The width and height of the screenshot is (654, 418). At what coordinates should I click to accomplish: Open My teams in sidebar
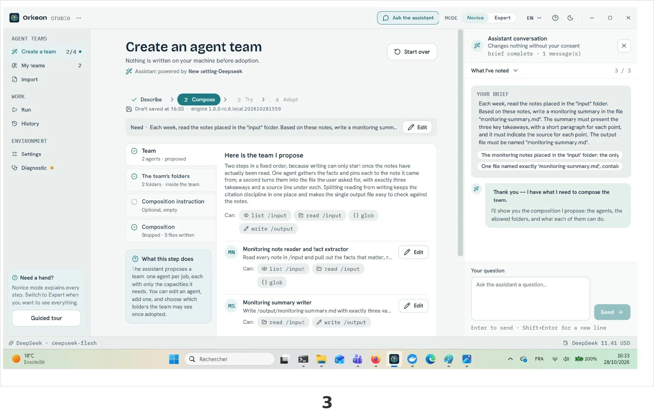[47, 65]
